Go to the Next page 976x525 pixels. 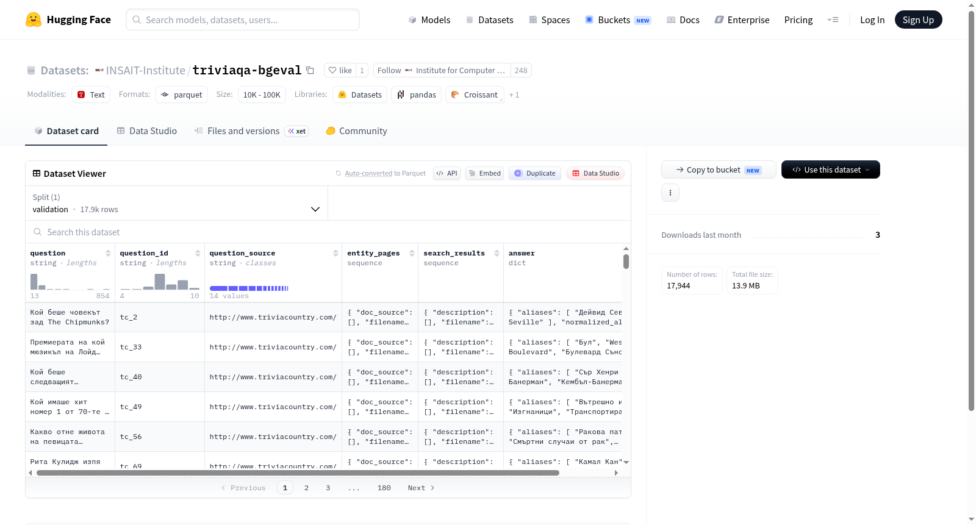tap(421, 488)
